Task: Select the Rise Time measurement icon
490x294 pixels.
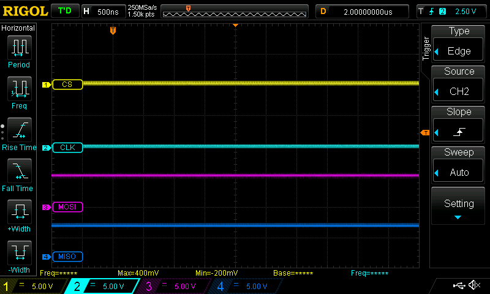Action: pyautogui.click(x=20, y=130)
